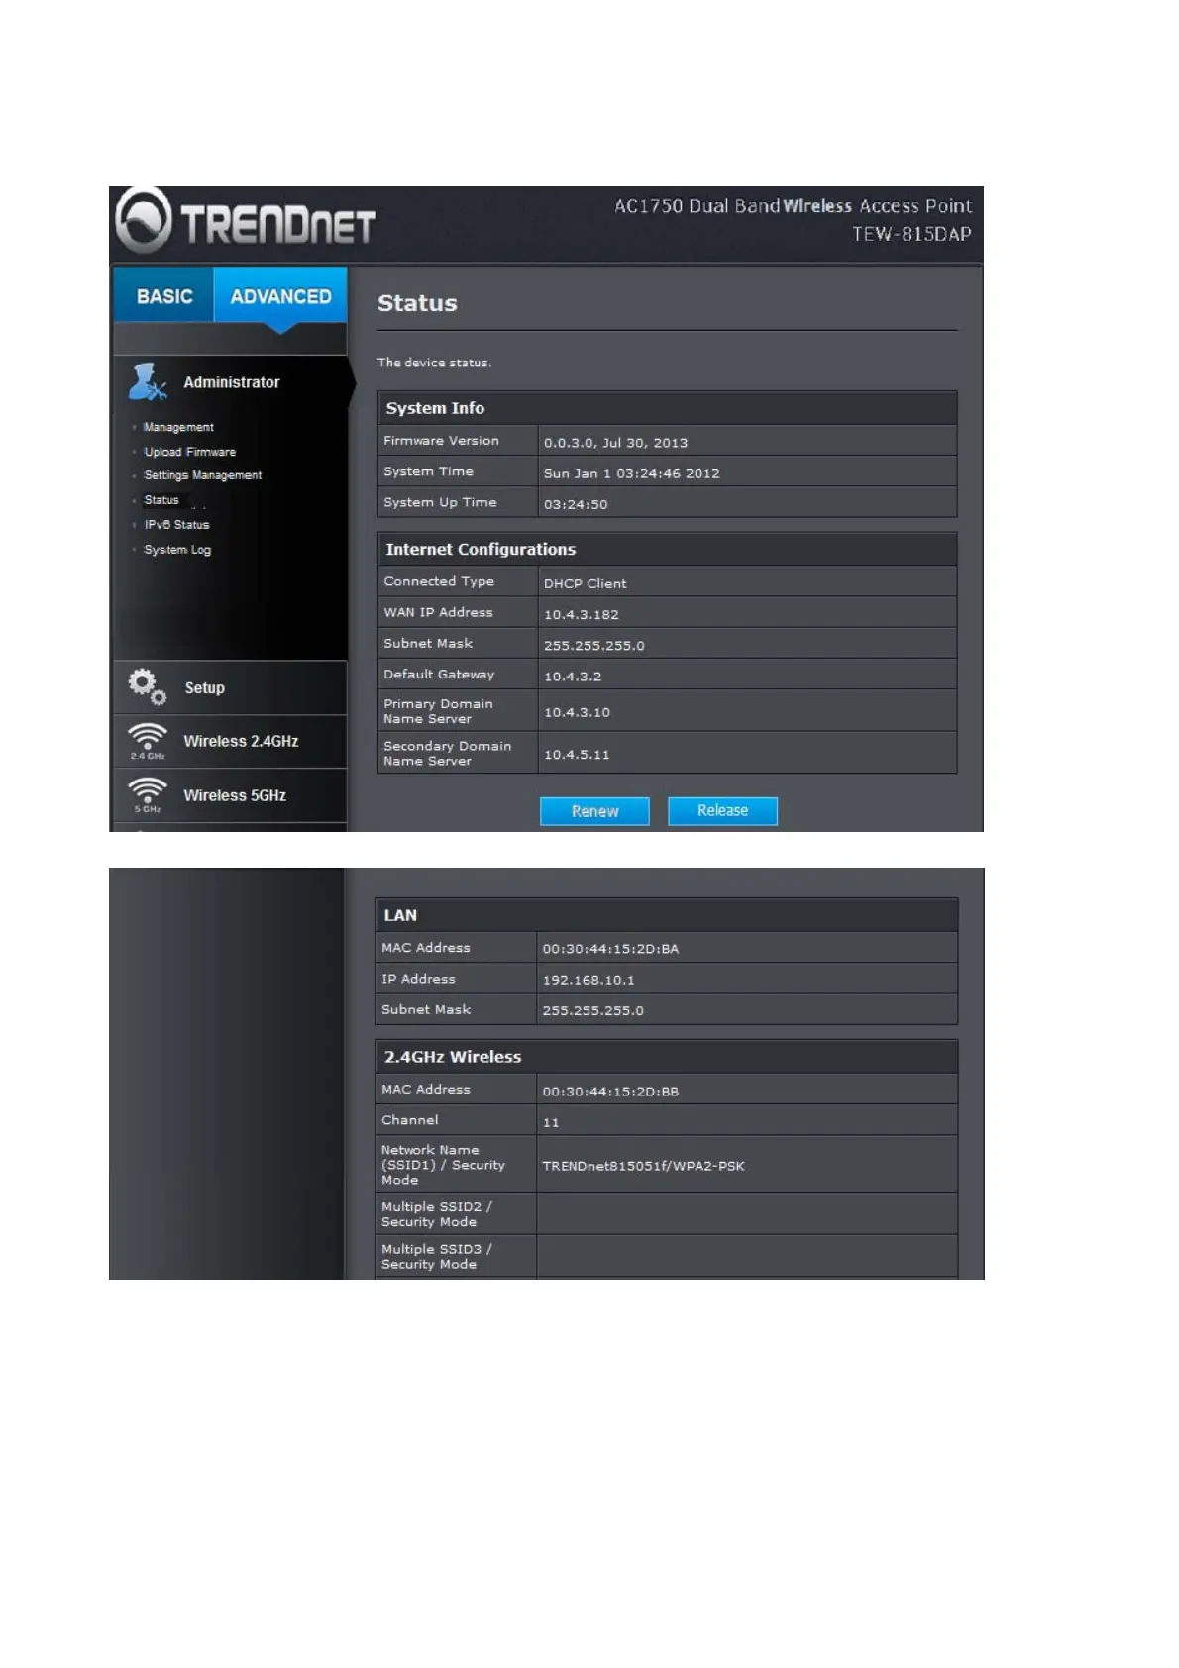Click the TRENDnet logo
The width and height of the screenshot is (1179, 1668).
click(246, 220)
